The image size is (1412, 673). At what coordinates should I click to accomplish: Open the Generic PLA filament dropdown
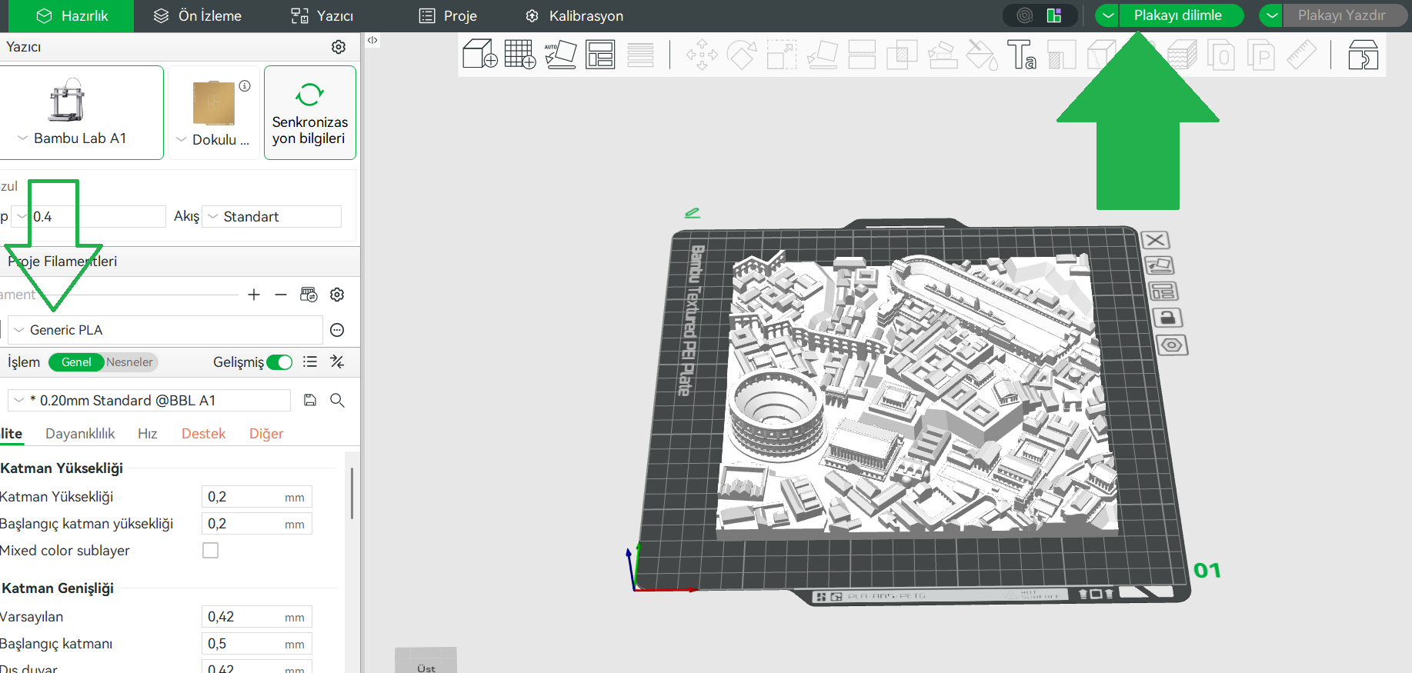(x=165, y=330)
